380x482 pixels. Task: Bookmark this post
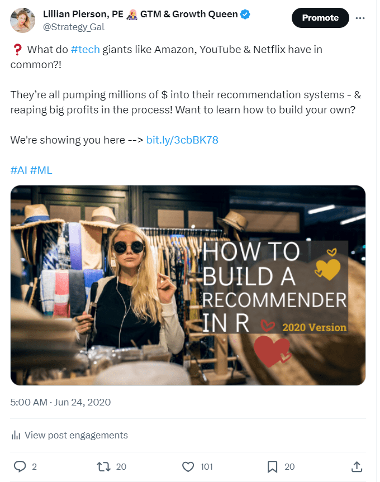pos(273,466)
